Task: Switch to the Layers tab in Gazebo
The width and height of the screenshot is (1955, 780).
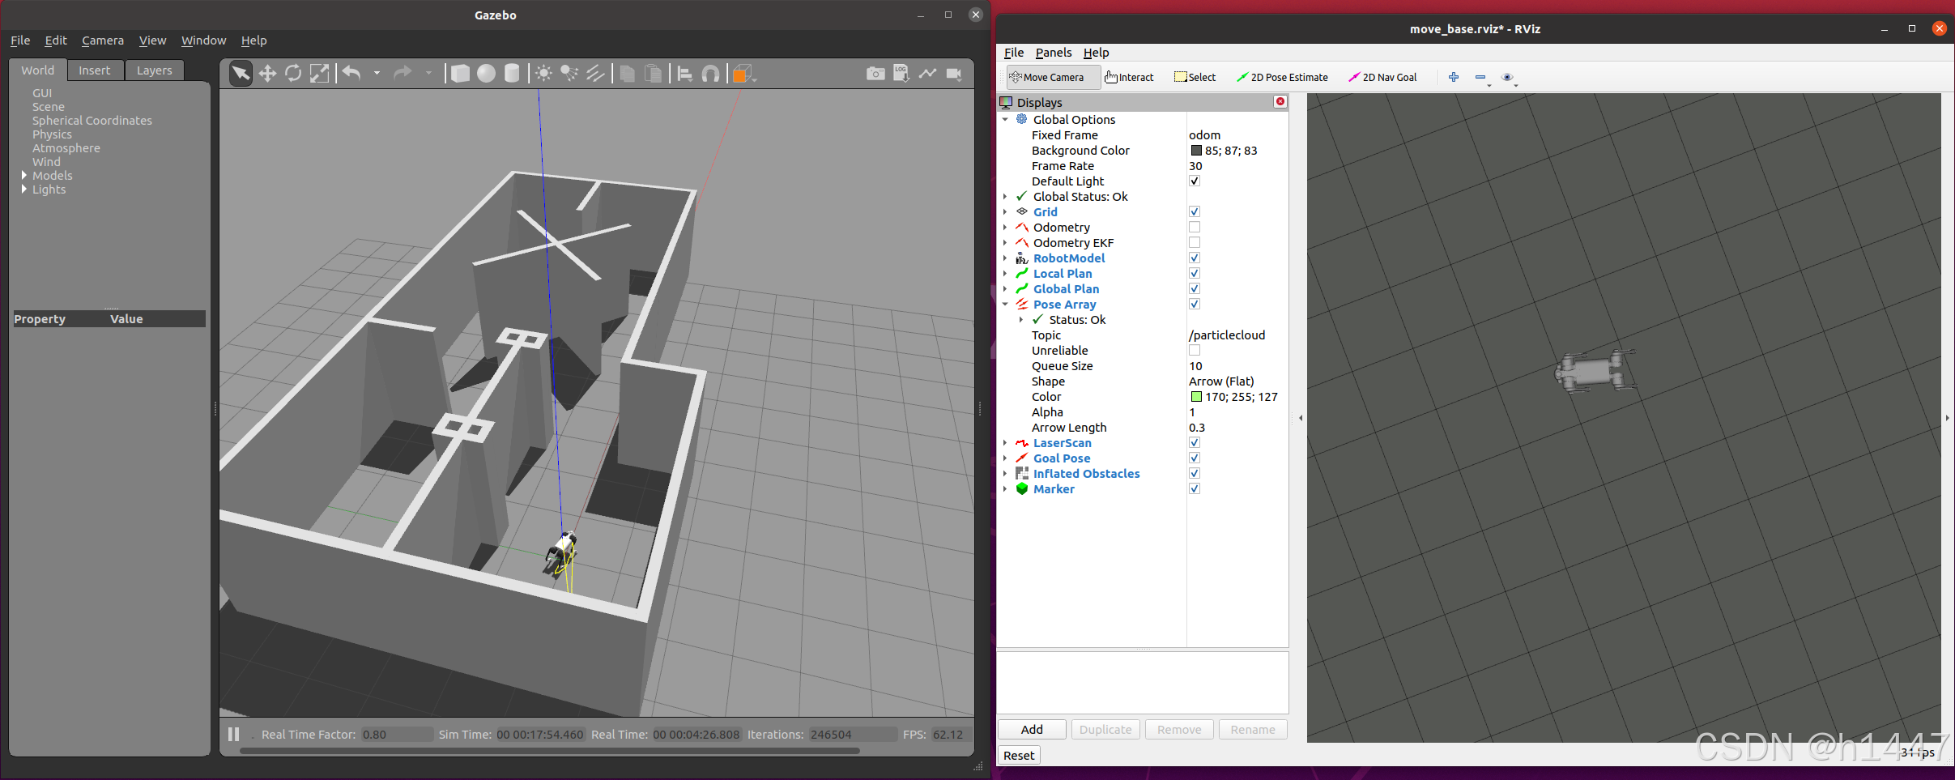Action: pos(154,70)
